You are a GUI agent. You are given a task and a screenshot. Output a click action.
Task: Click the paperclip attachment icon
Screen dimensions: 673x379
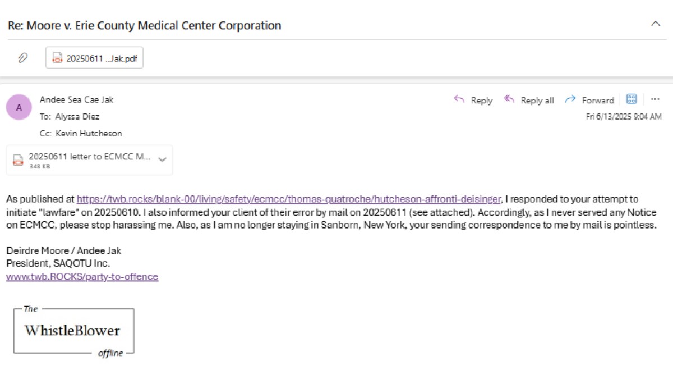23,58
